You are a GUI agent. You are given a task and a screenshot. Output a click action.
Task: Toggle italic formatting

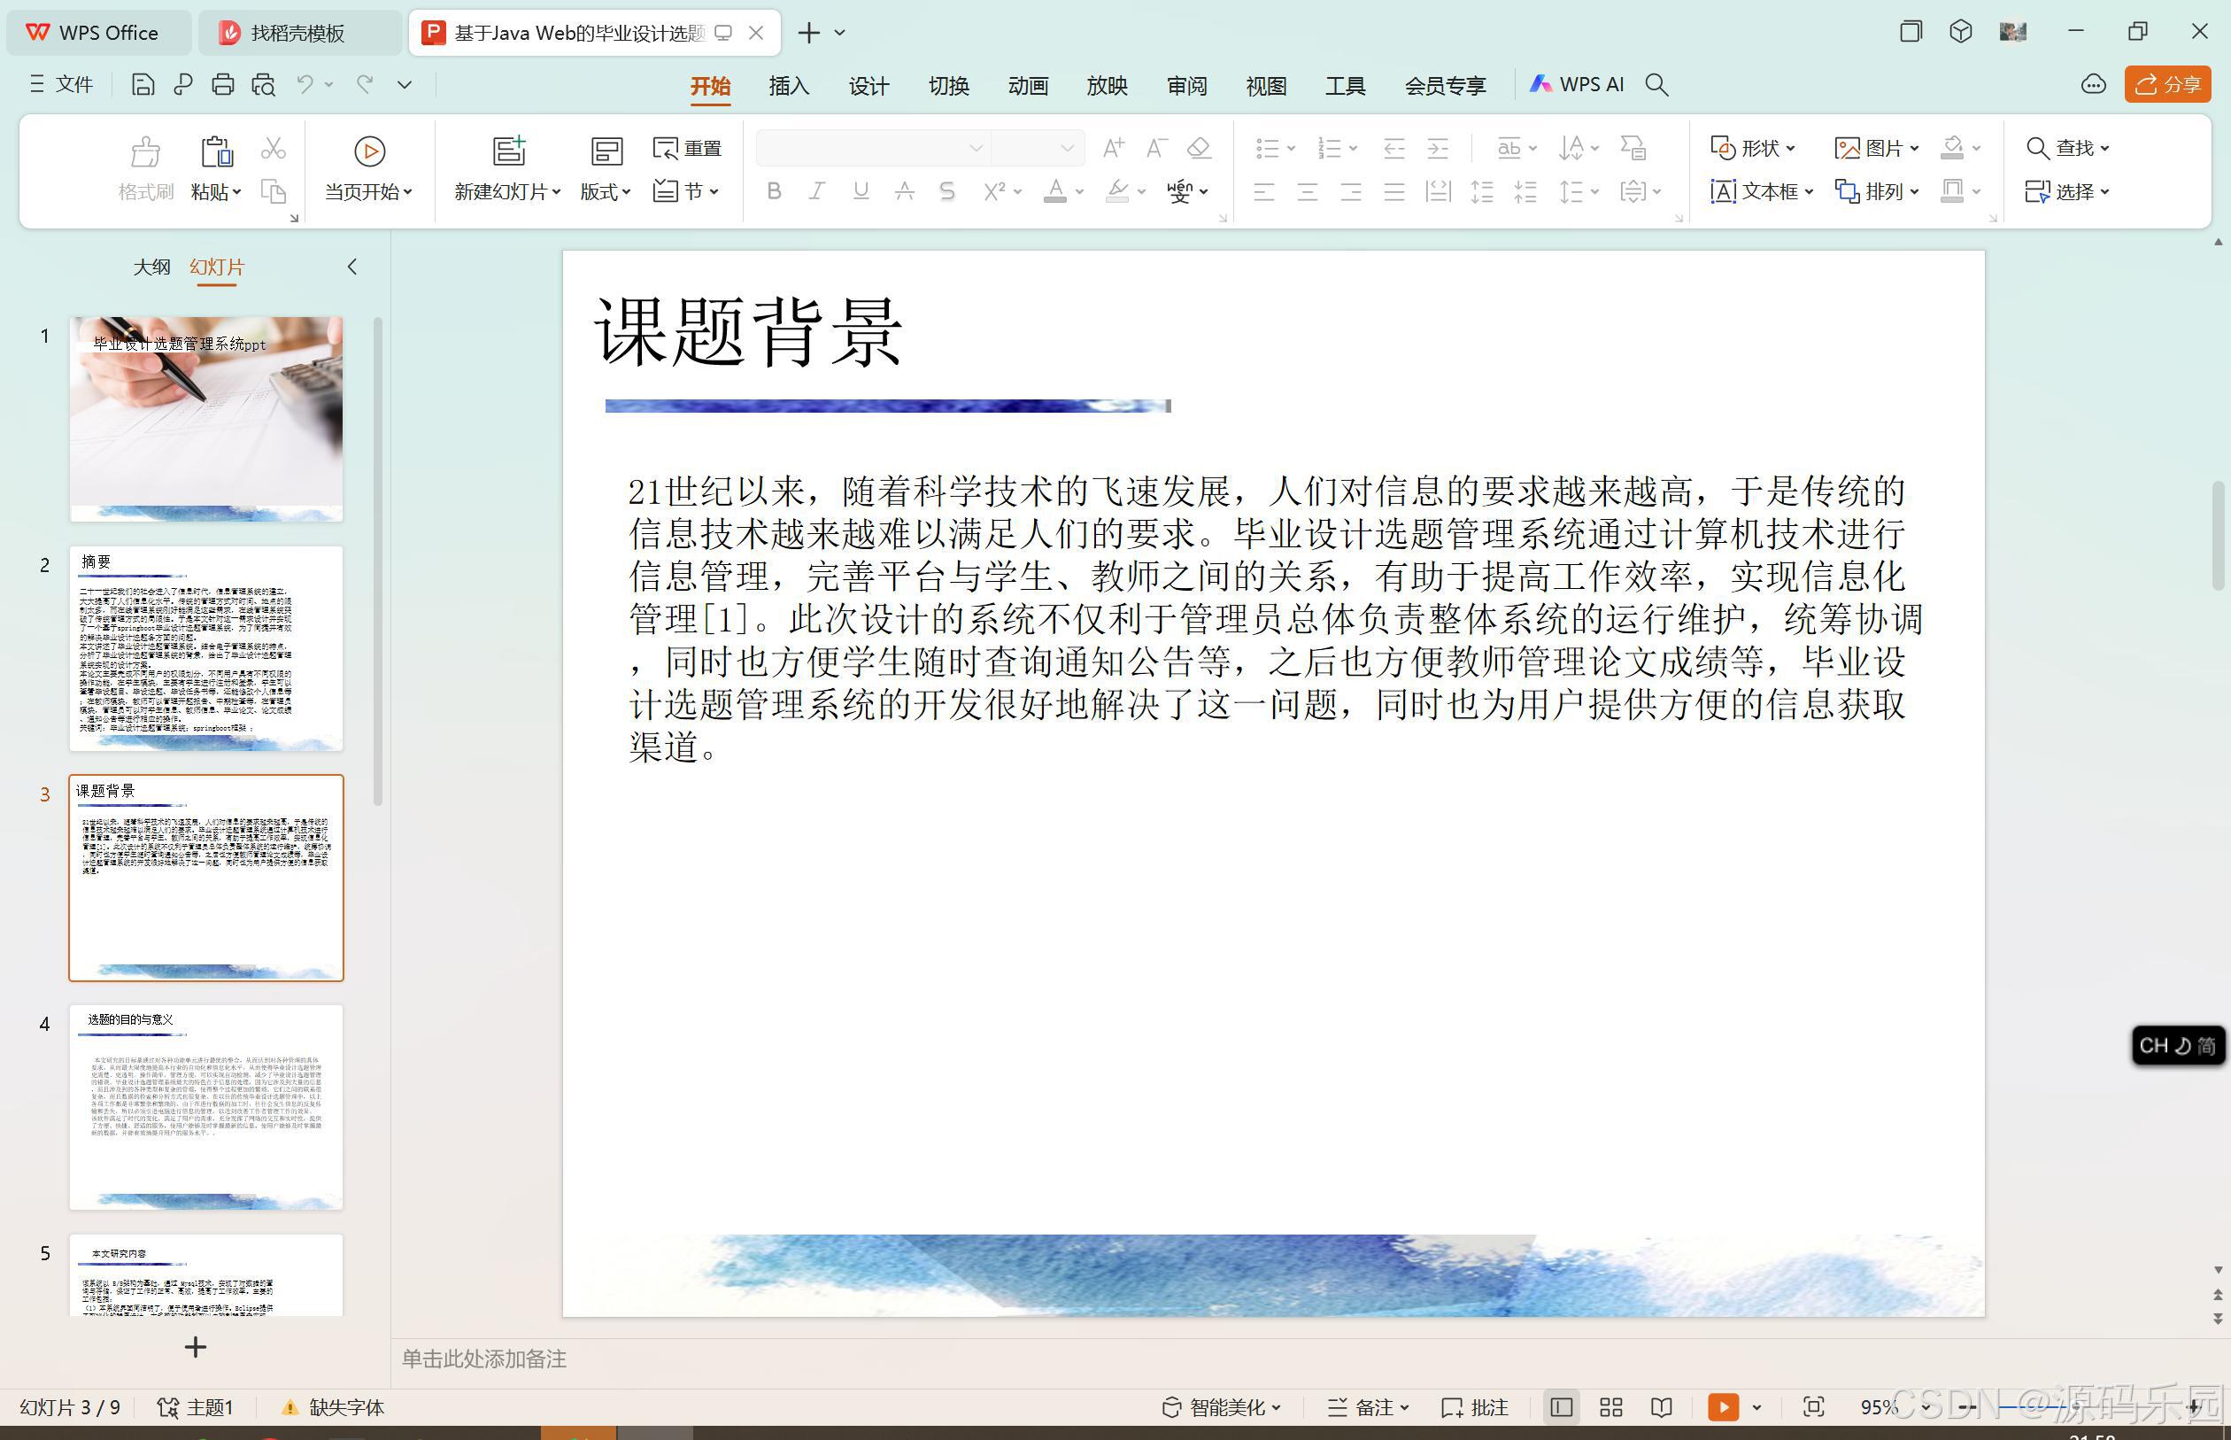[816, 190]
